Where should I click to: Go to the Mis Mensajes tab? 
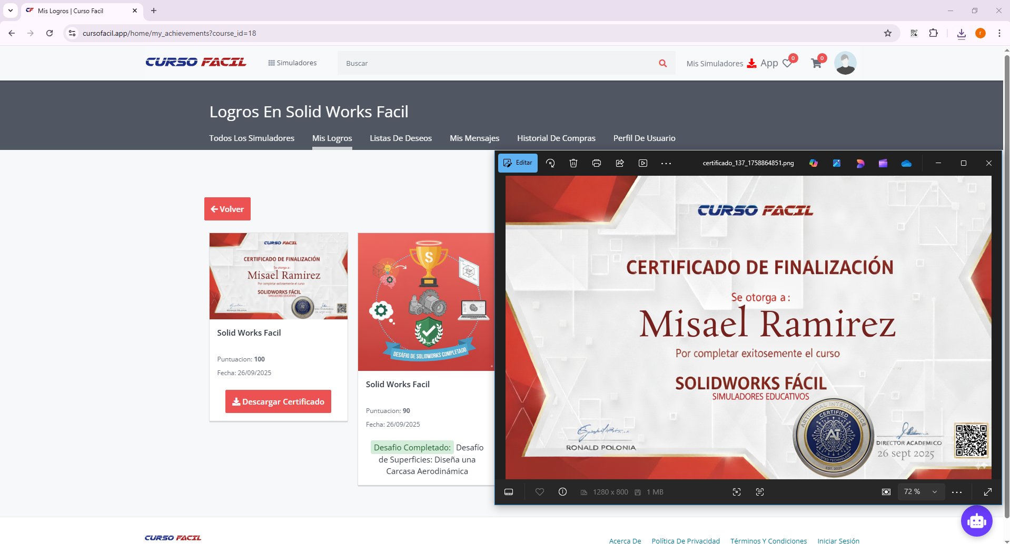(474, 138)
